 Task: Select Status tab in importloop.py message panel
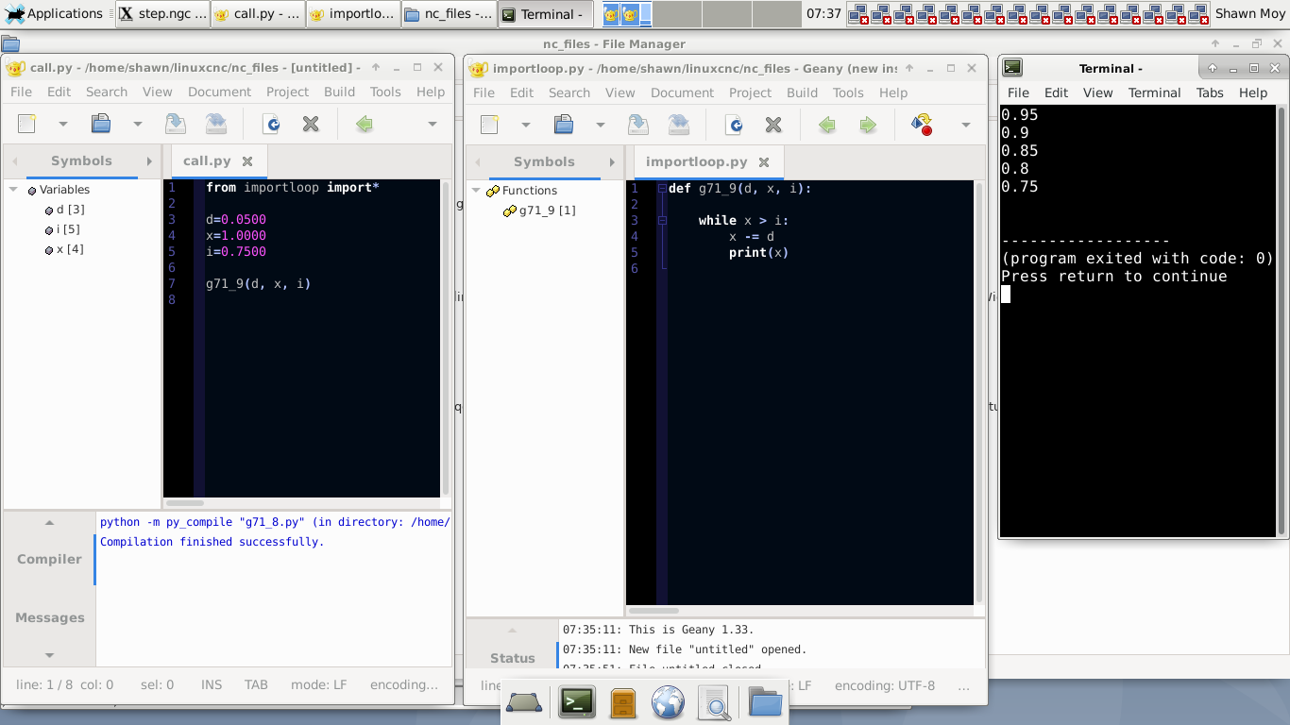[x=513, y=658]
